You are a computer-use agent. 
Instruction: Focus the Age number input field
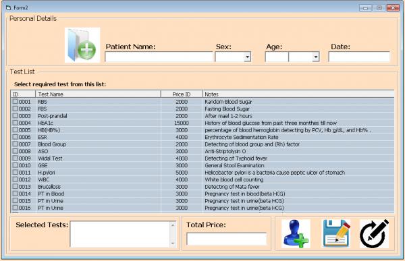277,57
